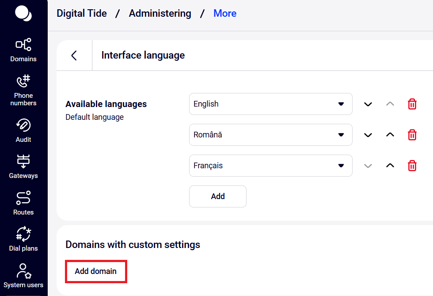
Task: Remove the Français language entry
Action: point(412,166)
